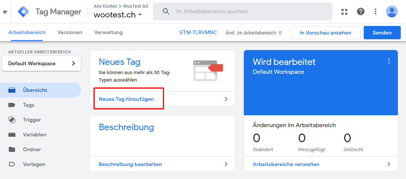Focus the In Arbeitsbereich suchen field

[243, 11]
